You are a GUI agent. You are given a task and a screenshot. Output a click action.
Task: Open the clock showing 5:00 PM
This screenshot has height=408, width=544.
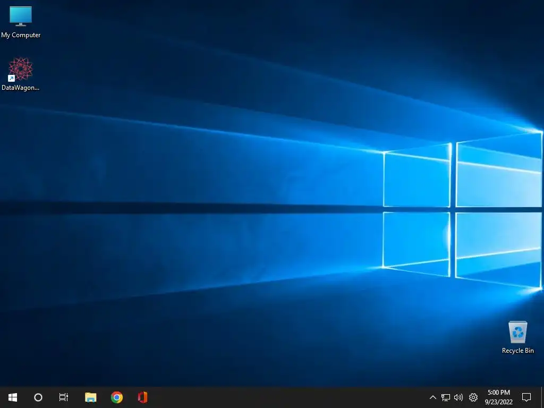point(498,397)
